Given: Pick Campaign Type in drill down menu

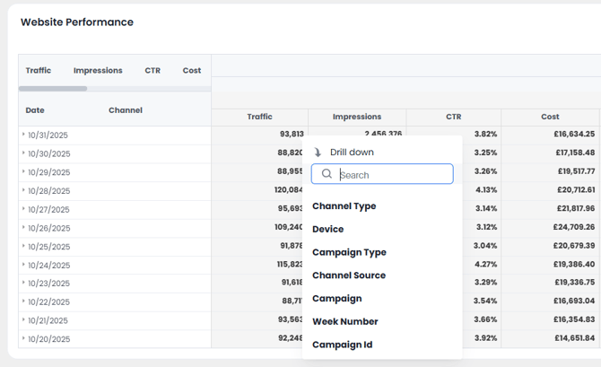Looking at the screenshot, I should (349, 252).
